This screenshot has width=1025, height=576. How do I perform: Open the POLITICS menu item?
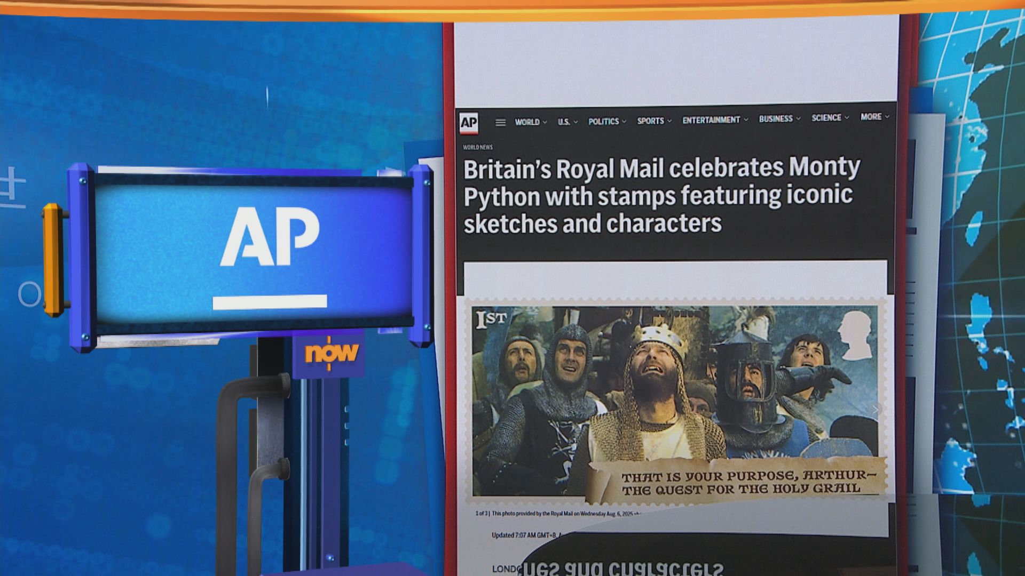pos(603,122)
